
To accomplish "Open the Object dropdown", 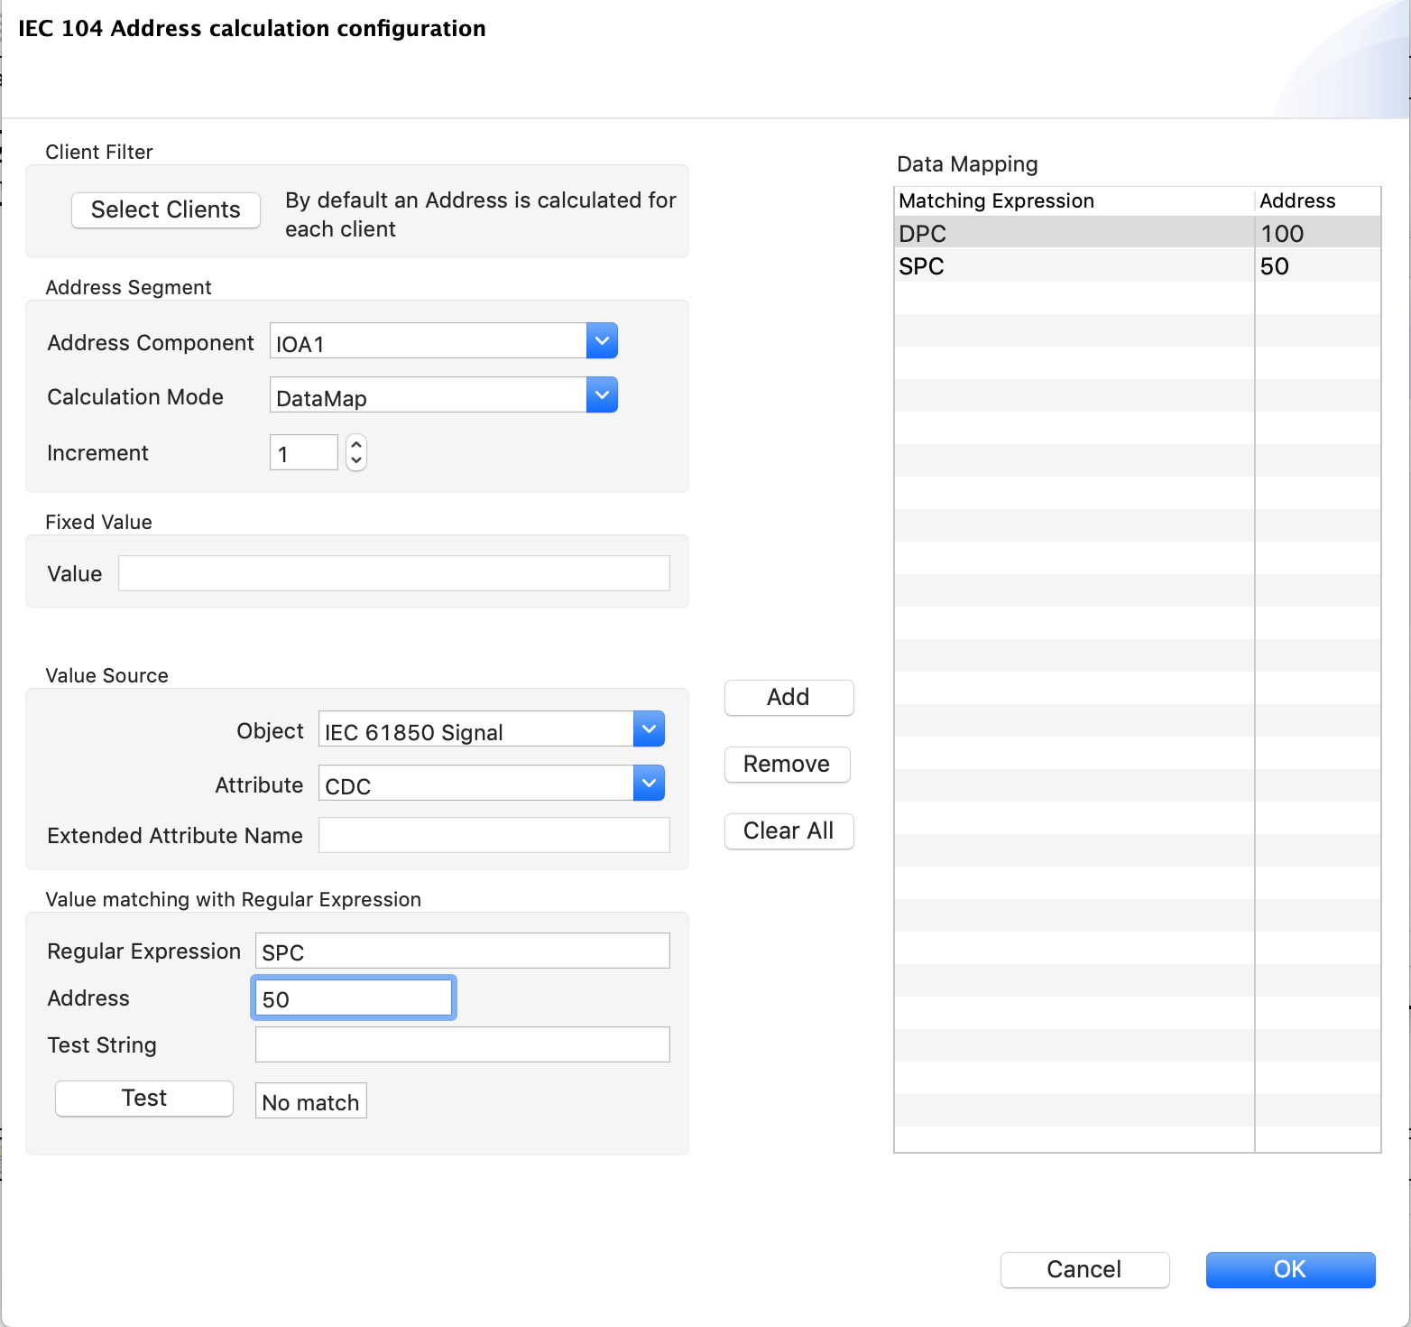I will pyautogui.click(x=649, y=729).
